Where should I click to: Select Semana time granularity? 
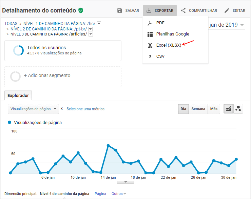tap(198, 109)
